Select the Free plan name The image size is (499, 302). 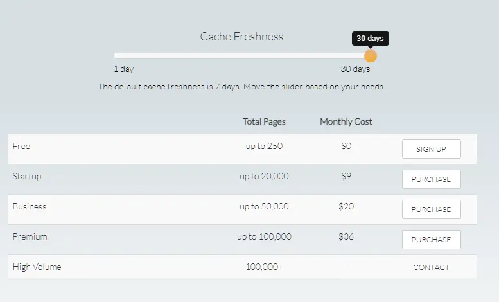(x=21, y=147)
